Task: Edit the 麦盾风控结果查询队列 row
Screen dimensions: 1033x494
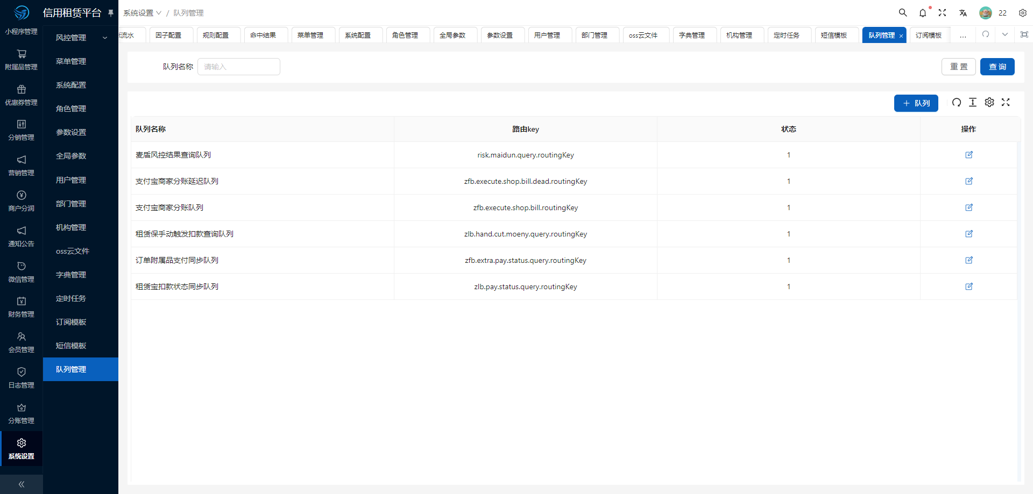Action: tap(969, 155)
